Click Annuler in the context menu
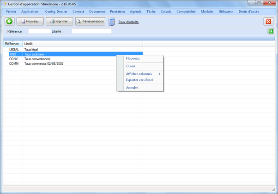Screen dimensions: 278x194 tap(132, 87)
